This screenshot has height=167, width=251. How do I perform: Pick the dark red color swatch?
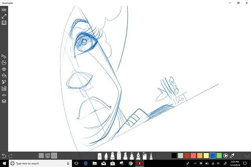click(x=187, y=156)
